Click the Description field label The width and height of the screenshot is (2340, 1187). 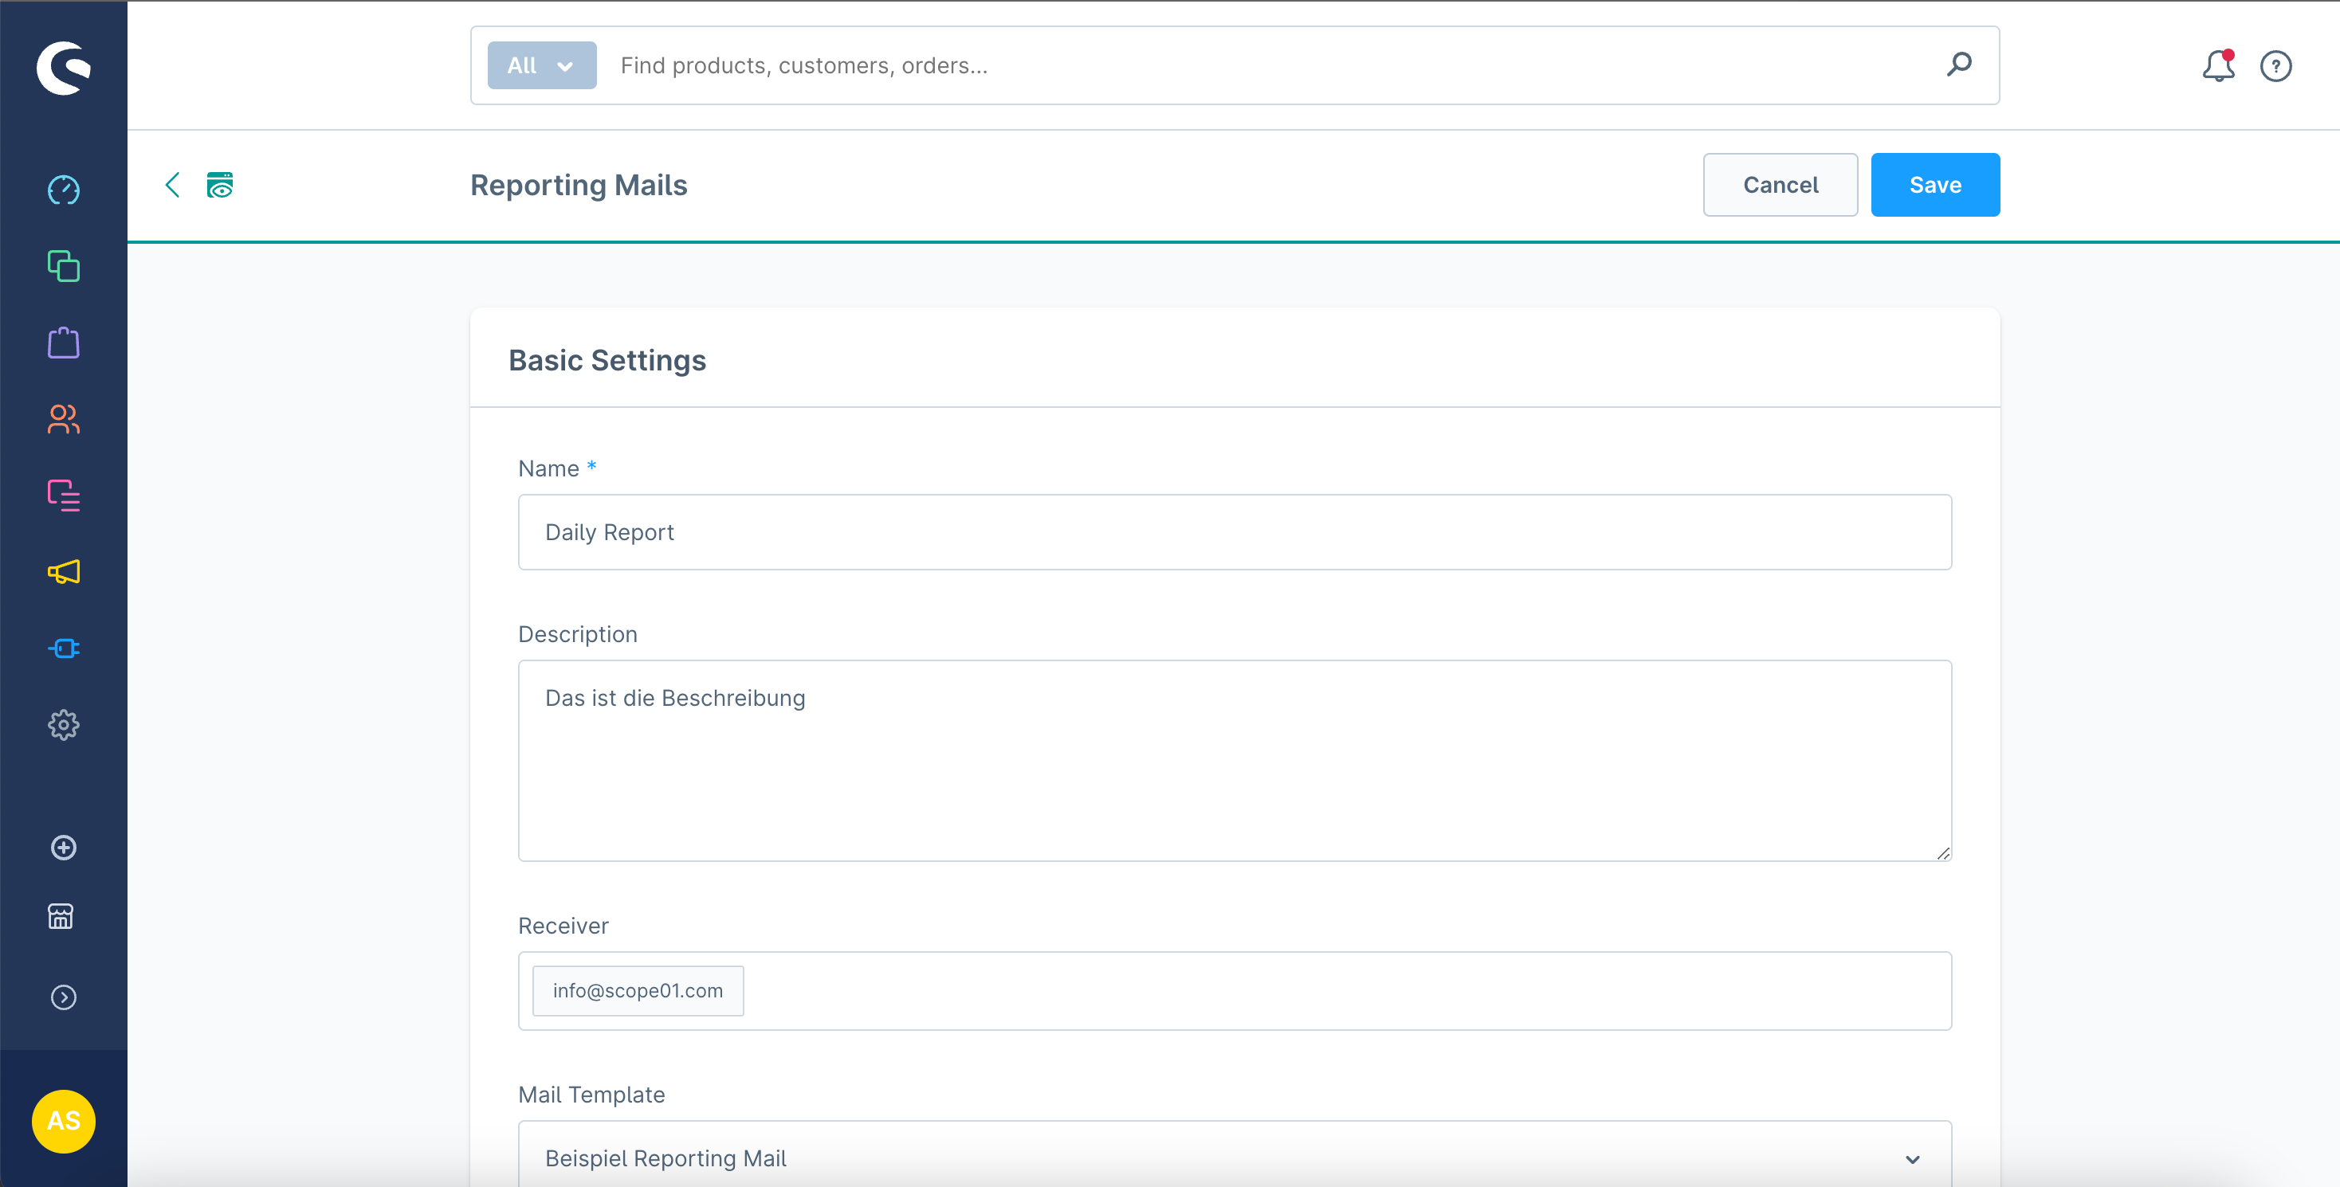pyautogui.click(x=578, y=634)
